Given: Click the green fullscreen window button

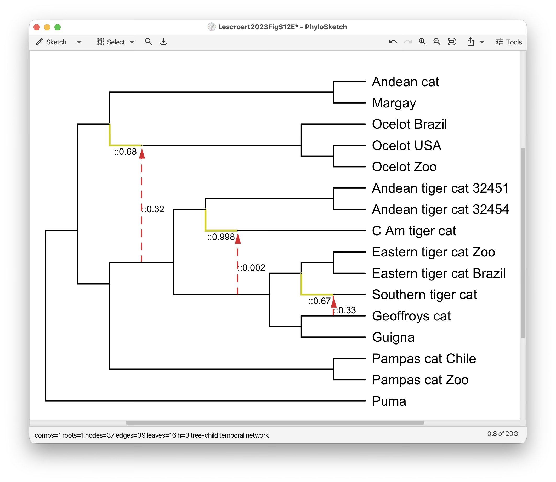Looking at the screenshot, I should [58, 27].
